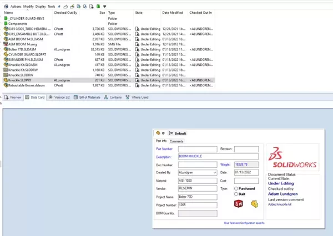Click the Knuckle.SLDDRW drawing icon
Viewport: 333px width, 236px height.
tap(6, 75)
